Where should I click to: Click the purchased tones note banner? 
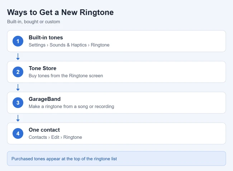click(x=116, y=158)
